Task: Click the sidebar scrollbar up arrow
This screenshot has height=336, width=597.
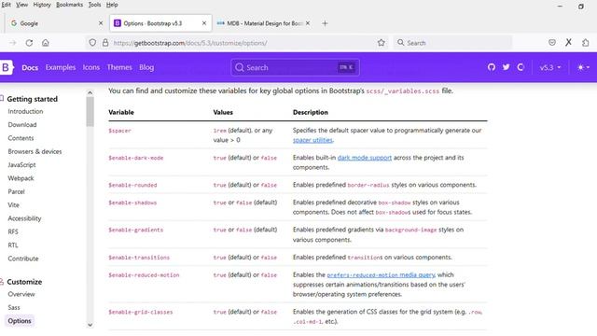Action: tap(90, 92)
